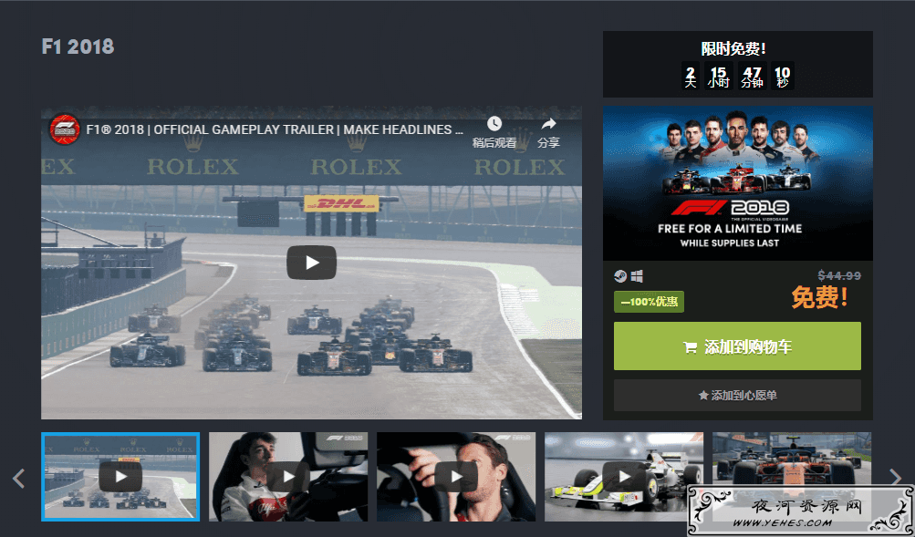
Task: Click the F1 2018 page title
Action: click(78, 46)
